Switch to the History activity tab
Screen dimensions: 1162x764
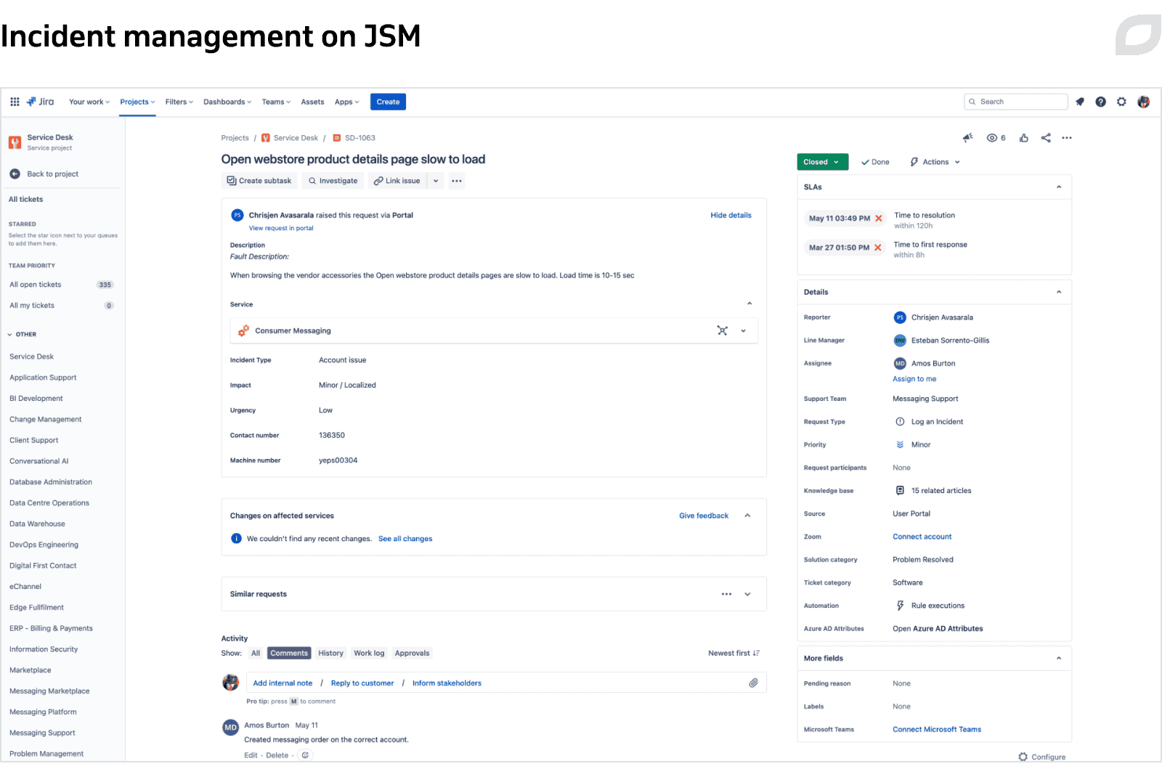pos(331,653)
